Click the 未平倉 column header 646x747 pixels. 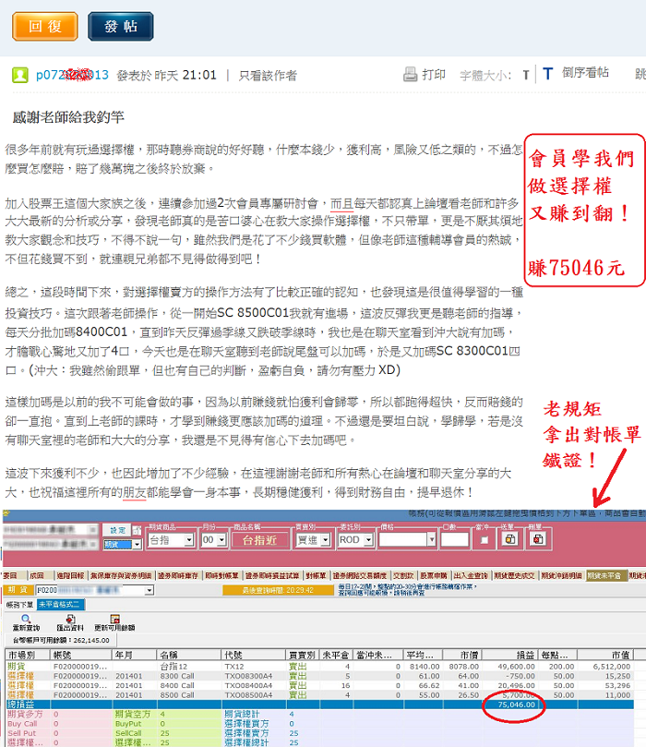337,655
